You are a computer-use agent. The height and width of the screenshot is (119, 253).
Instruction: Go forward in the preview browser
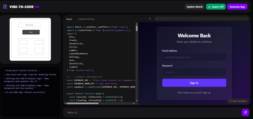146,19
